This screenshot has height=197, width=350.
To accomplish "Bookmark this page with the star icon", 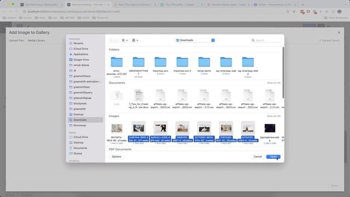I will pos(294,11).
